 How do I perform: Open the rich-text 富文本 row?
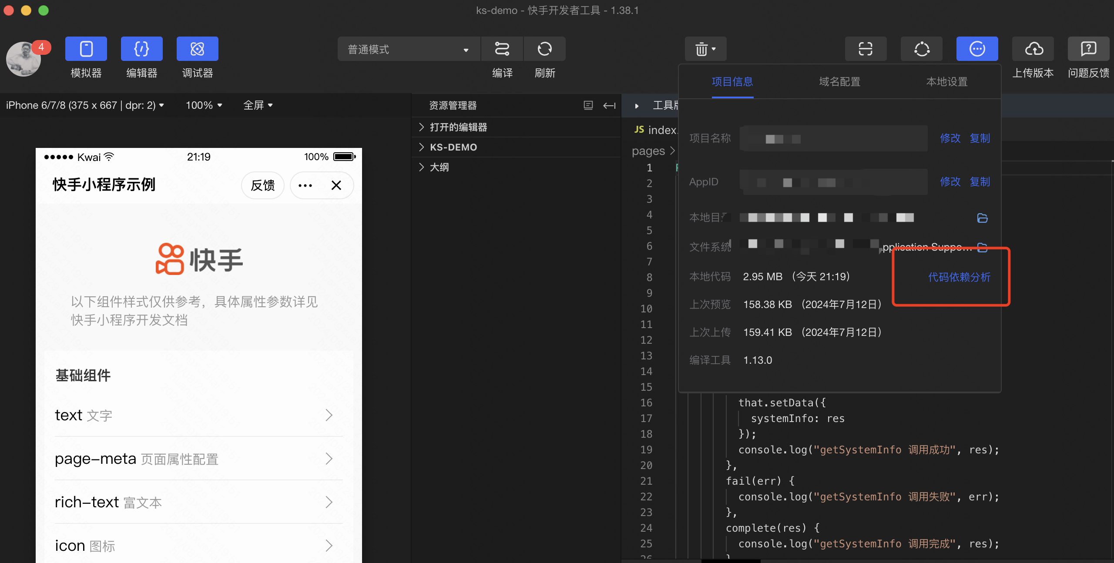coord(198,502)
